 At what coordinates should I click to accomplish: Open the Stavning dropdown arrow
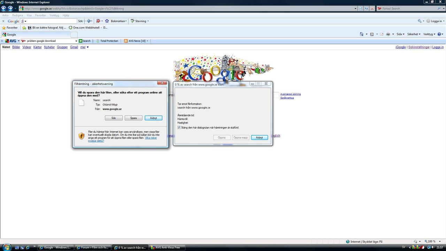(x=148, y=21)
